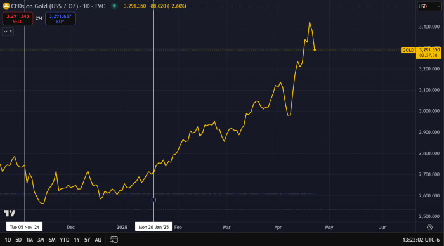Screen dimensions: 444x246
Task: Click the 2,700.000 price axis label
Action: (429, 174)
